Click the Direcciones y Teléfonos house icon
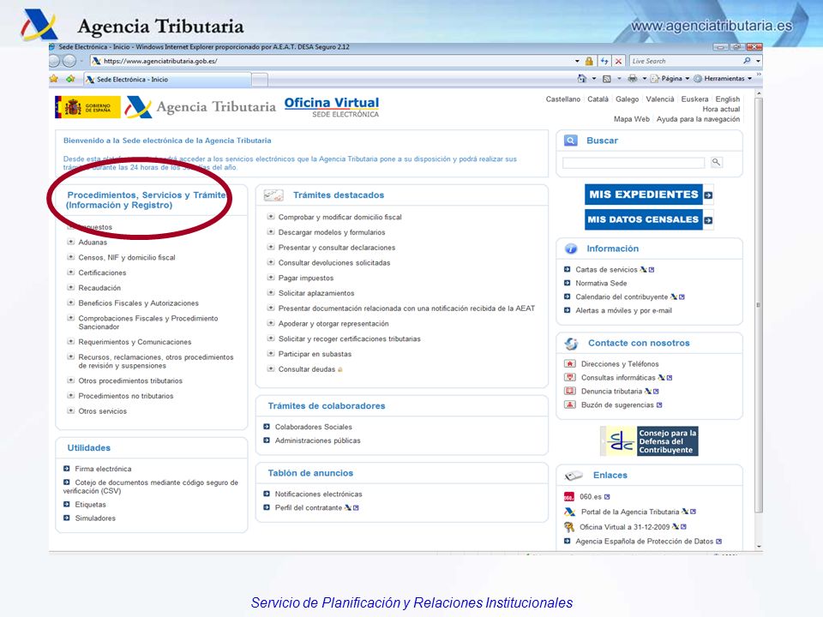This screenshot has height=617, width=823. [569, 363]
